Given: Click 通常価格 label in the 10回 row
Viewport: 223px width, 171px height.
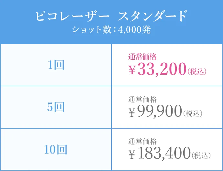Looking at the screenshot, I should [143, 141].
